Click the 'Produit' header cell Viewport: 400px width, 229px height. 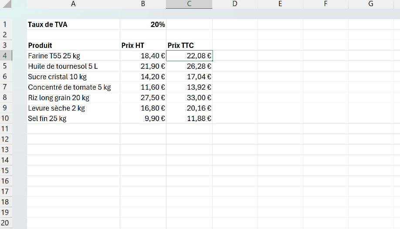pos(74,45)
